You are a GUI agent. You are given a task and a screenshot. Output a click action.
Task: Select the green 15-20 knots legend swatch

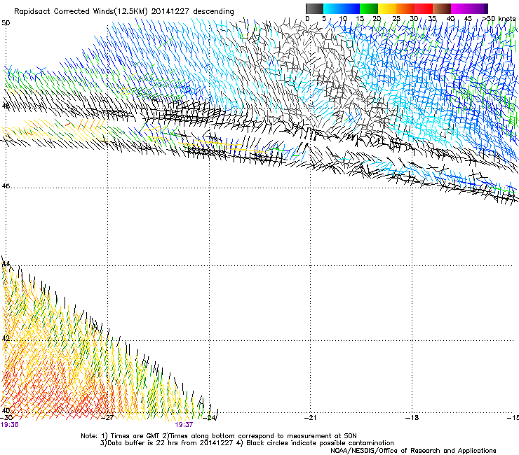[369, 8]
